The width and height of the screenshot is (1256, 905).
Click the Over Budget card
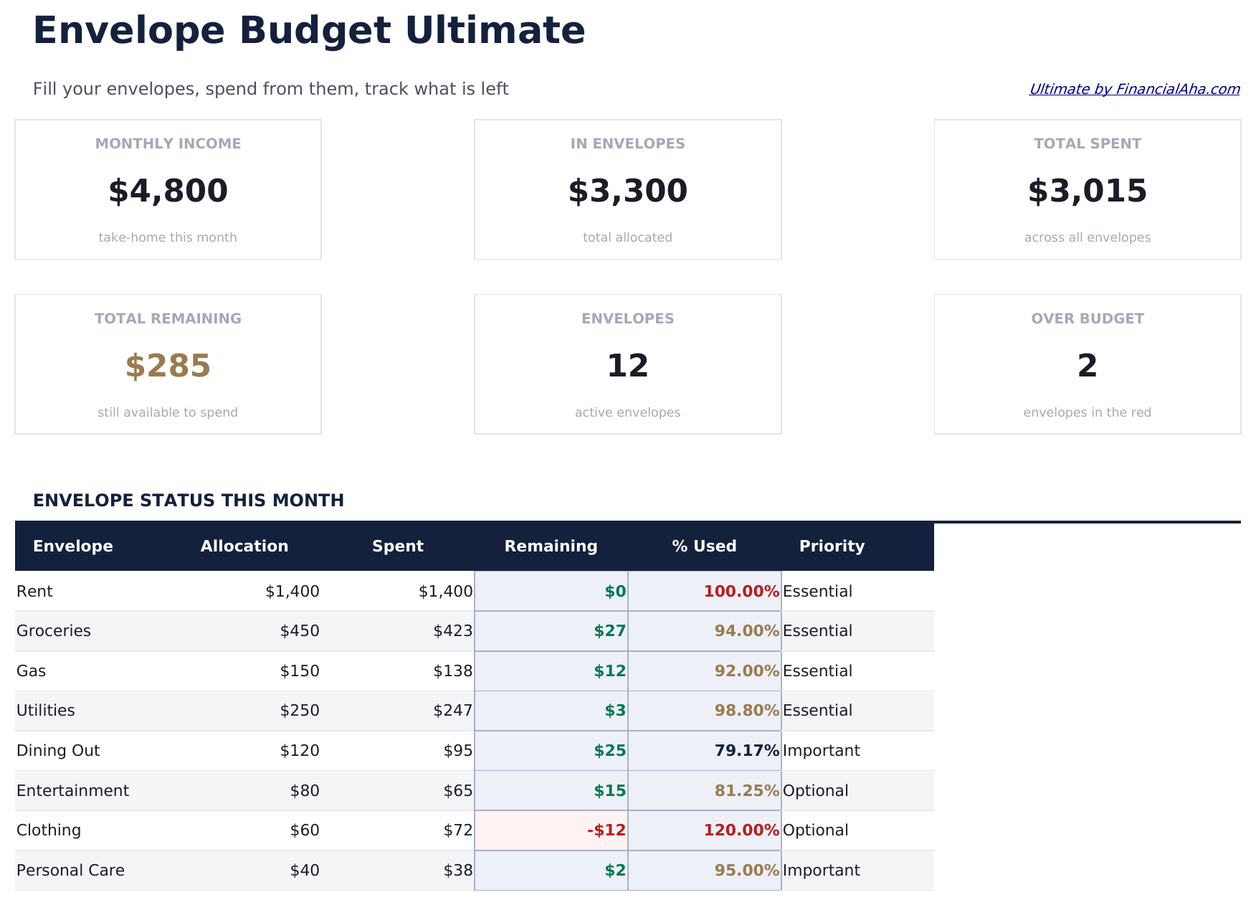(1087, 364)
